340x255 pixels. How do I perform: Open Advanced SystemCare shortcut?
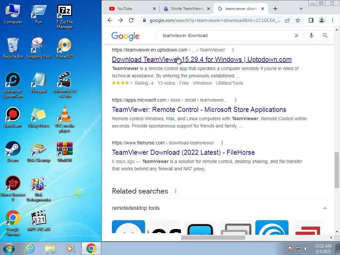pyautogui.click(x=13, y=85)
